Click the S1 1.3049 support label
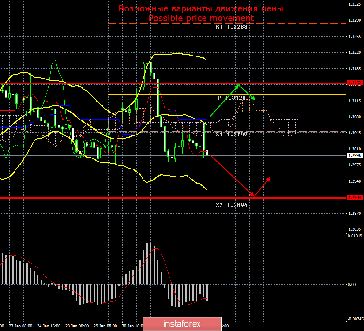Screen dimensions: 364x331 [232, 134]
